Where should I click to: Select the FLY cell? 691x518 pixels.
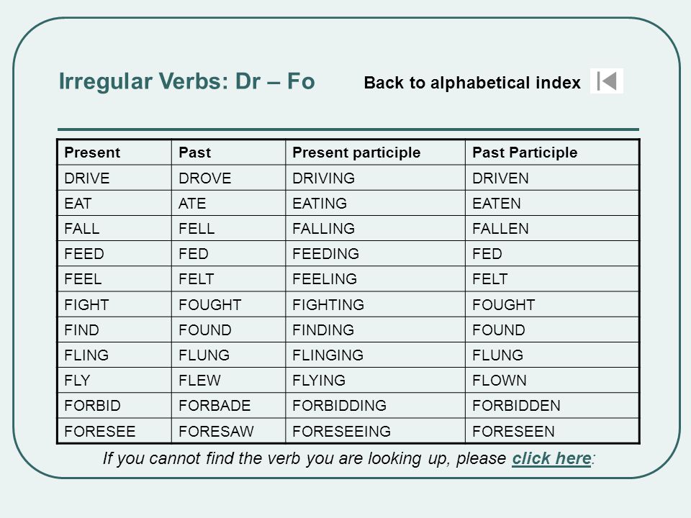(114, 380)
